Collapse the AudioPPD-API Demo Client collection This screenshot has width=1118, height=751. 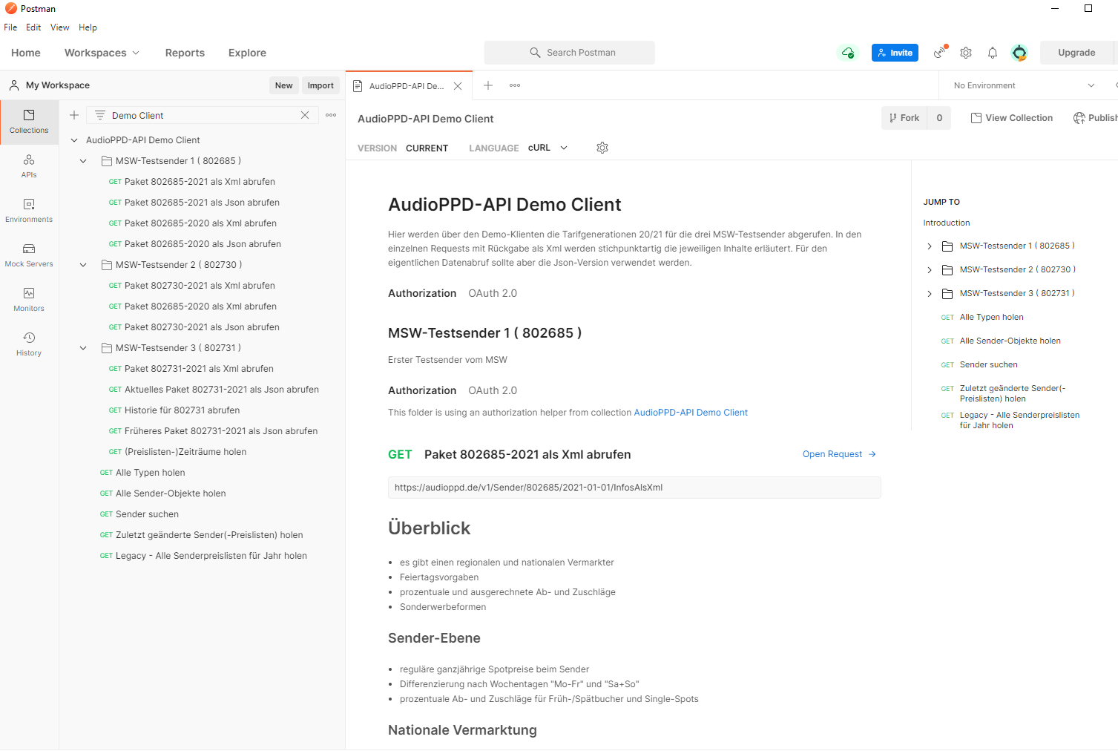pos(74,140)
